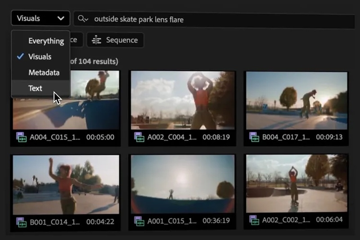Select the A001_C015 fisheye sun thumbnail
The image size is (360, 240).
183,184
